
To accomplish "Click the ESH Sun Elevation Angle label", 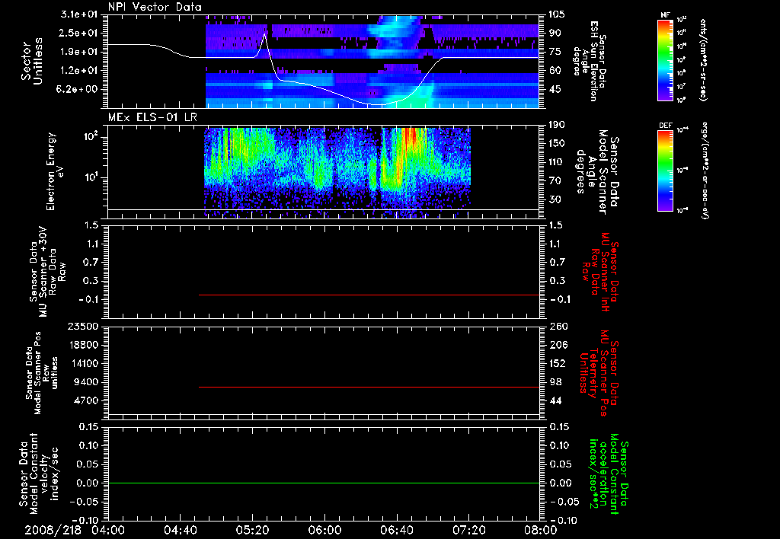I will [590, 61].
